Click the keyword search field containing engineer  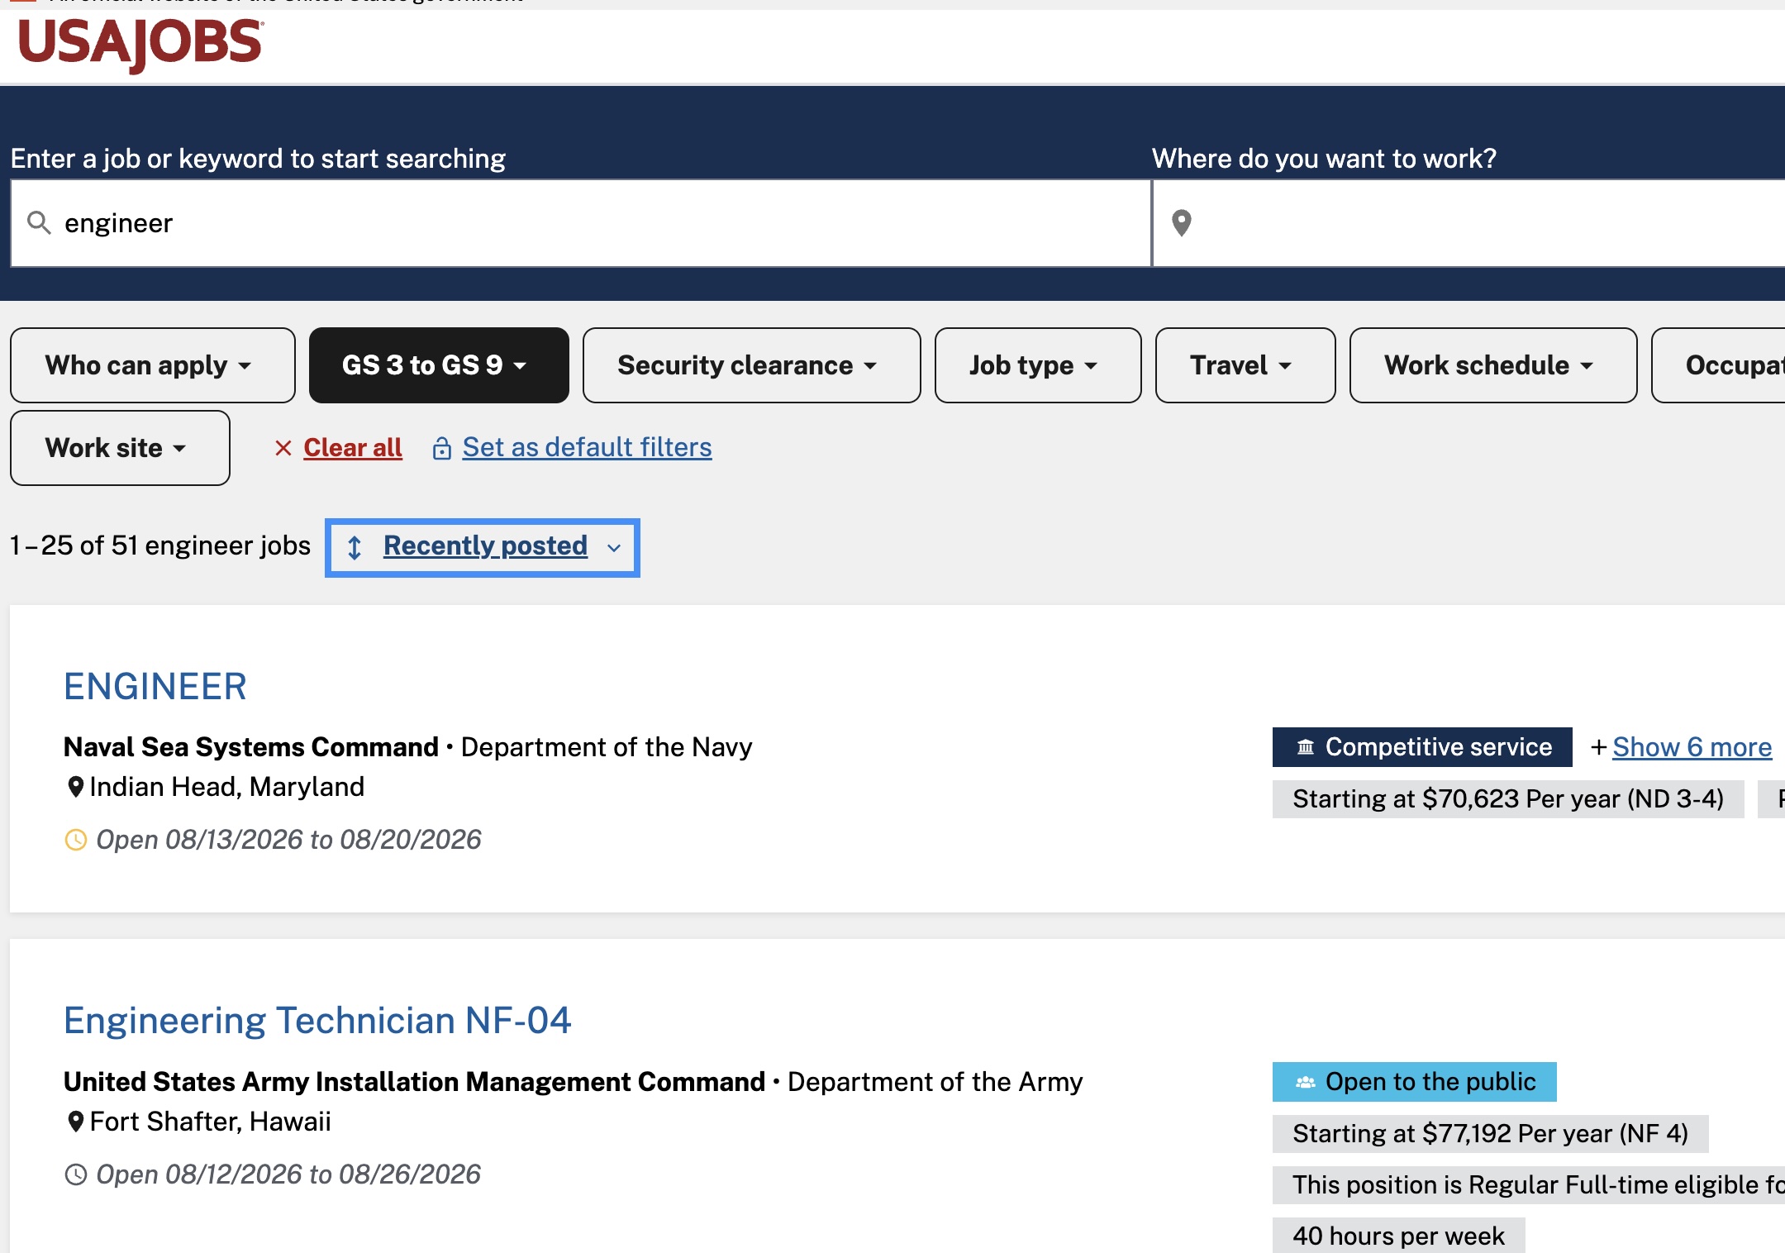click(581, 223)
